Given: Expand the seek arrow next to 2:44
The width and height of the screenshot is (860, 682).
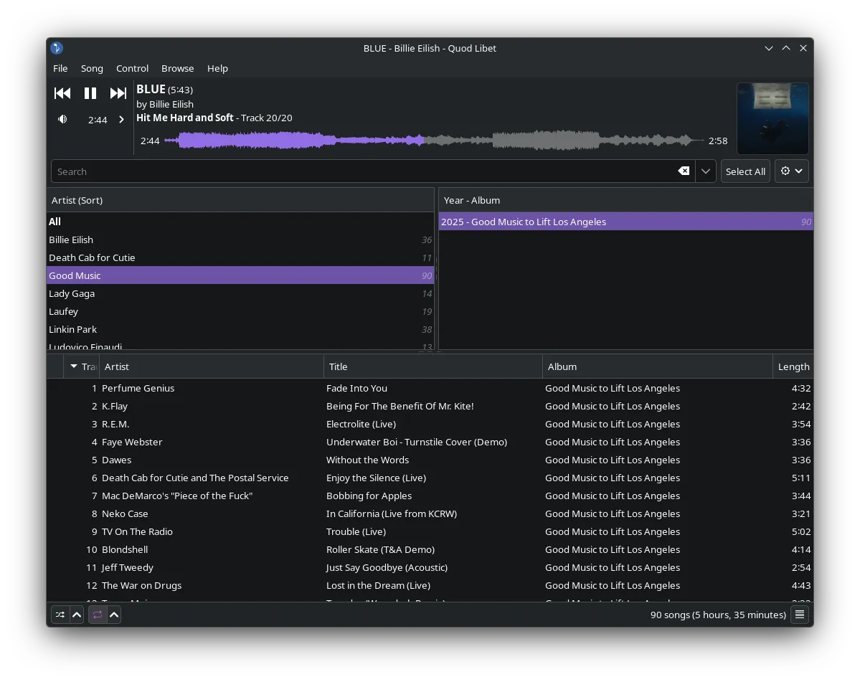Looking at the screenshot, I should 122,120.
